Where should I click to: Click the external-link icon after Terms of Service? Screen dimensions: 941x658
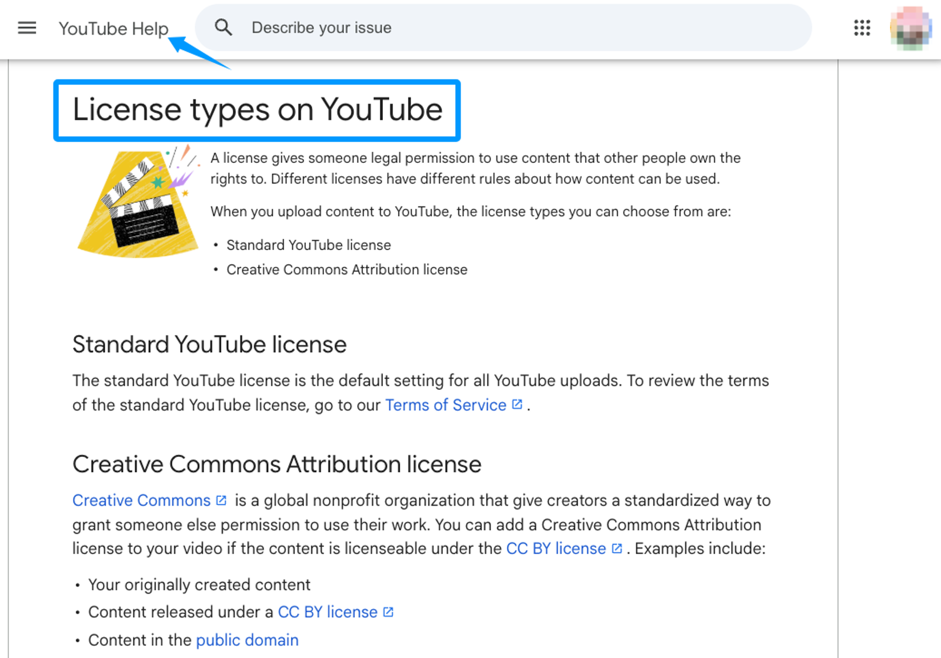click(x=517, y=404)
